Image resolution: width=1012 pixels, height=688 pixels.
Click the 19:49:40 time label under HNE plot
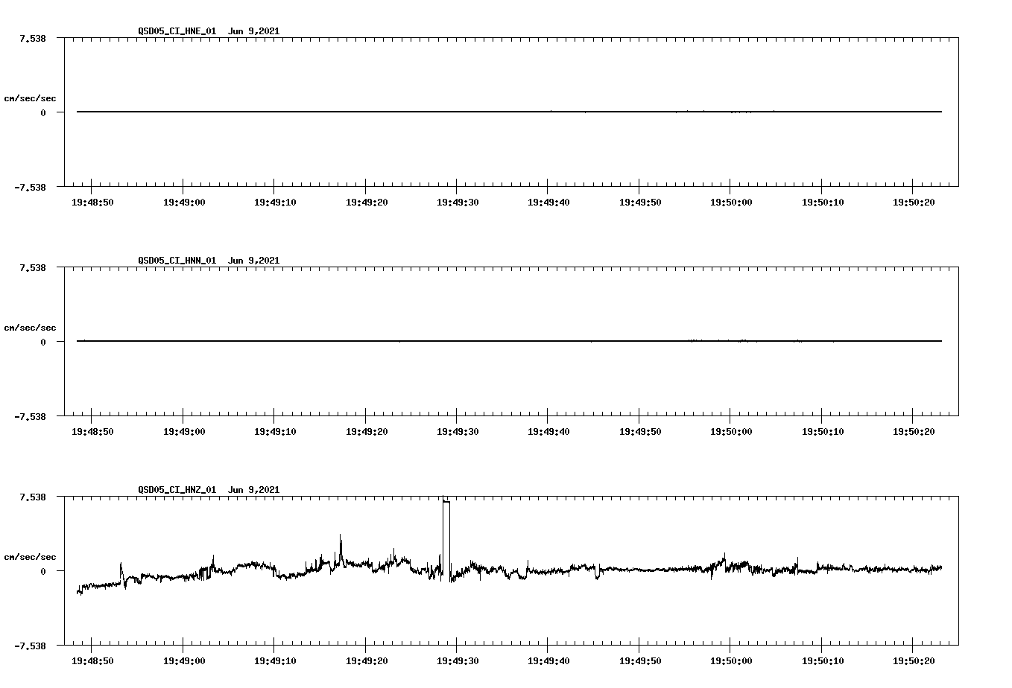(x=548, y=203)
